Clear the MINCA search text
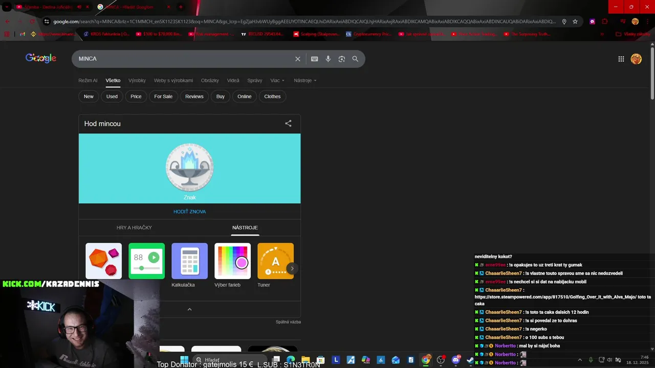655x368 pixels. coord(298,59)
